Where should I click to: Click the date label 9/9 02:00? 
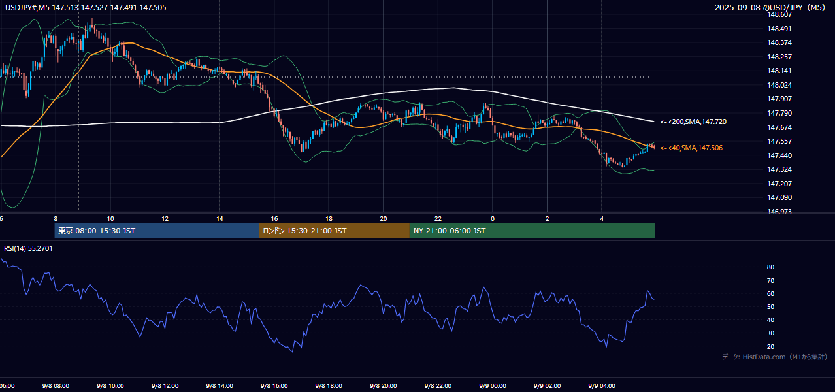(x=547, y=386)
